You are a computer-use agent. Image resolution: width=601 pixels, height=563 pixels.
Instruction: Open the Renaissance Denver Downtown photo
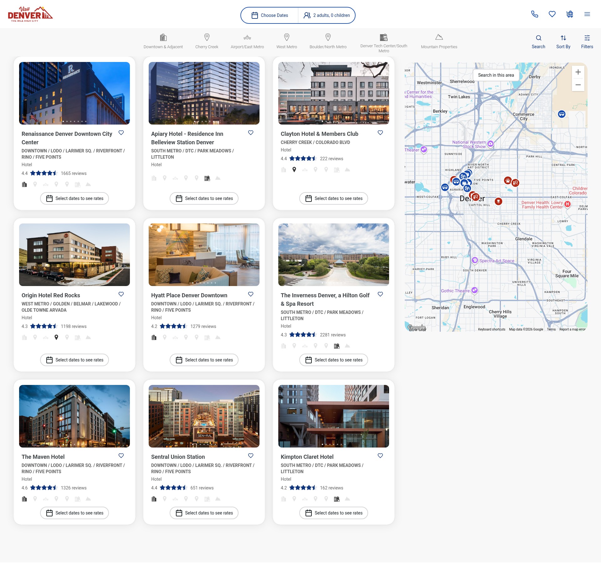pyautogui.click(x=74, y=93)
